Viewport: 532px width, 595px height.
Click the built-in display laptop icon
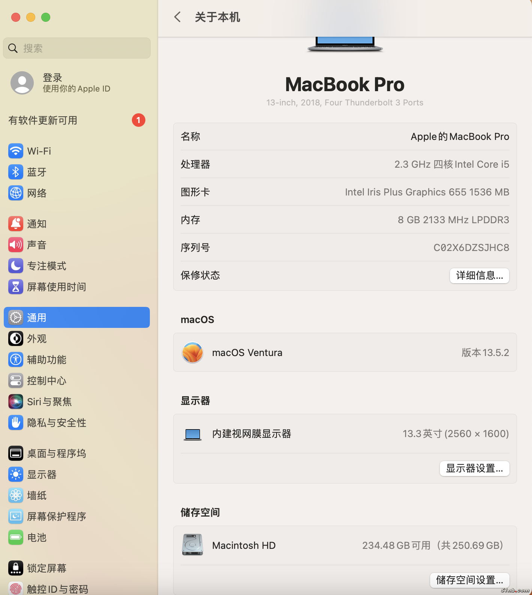click(x=193, y=434)
